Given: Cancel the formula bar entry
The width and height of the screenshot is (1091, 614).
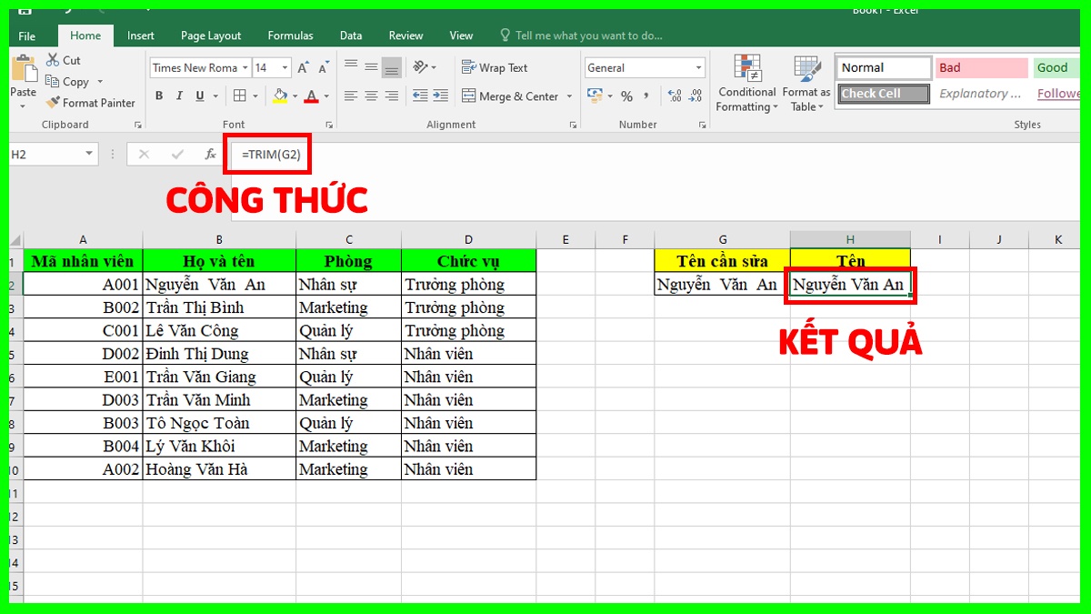Looking at the screenshot, I should click(144, 155).
